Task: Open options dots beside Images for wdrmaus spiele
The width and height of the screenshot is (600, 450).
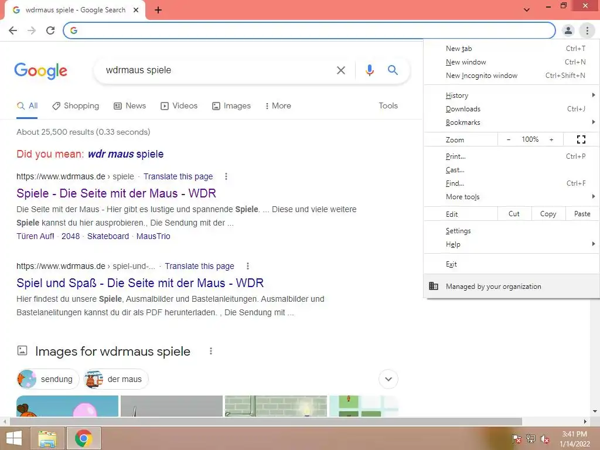Action: tap(211, 352)
